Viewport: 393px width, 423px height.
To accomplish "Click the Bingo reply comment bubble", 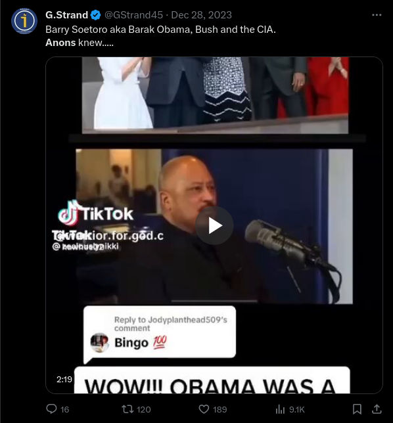I will [x=159, y=333].
